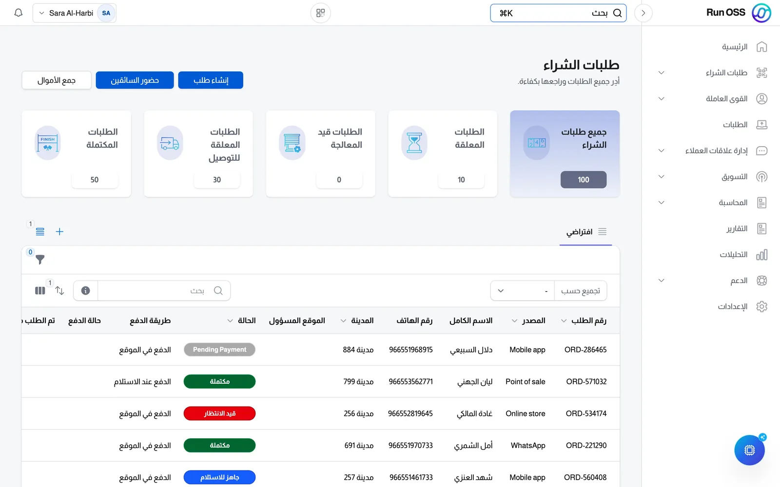Click the التقارير report icon
The image size is (780, 487).
coord(761,228)
